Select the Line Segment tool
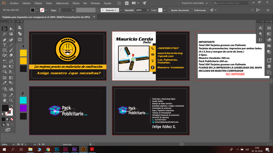 point(11,45)
